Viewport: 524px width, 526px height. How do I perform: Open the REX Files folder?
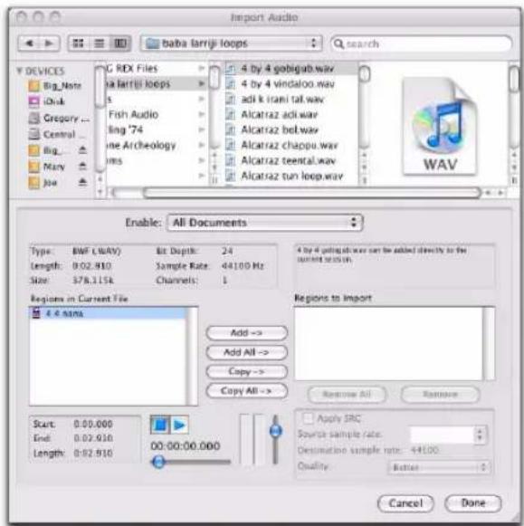pyautogui.click(x=156, y=69)
